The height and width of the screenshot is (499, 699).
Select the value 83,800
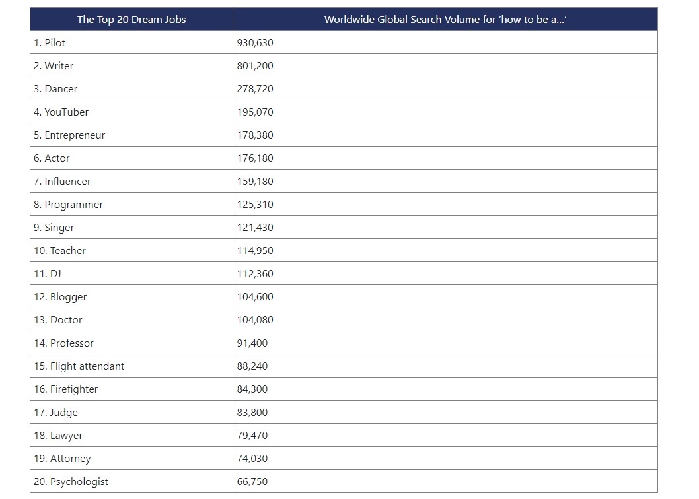(252, 413)
